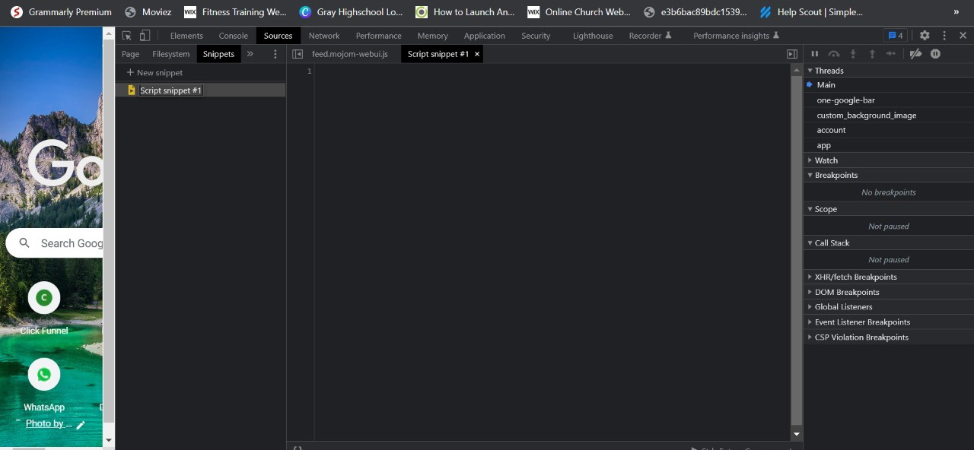Open the feed.mojom-webui.js editor tab
Screen dimensions: 974x450
tap(350, 54)
